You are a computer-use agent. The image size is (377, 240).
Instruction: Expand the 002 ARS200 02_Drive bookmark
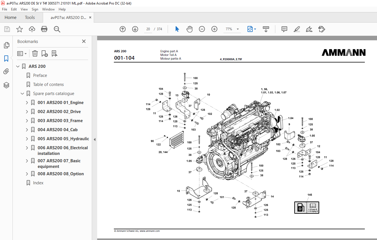pos(27,112)
